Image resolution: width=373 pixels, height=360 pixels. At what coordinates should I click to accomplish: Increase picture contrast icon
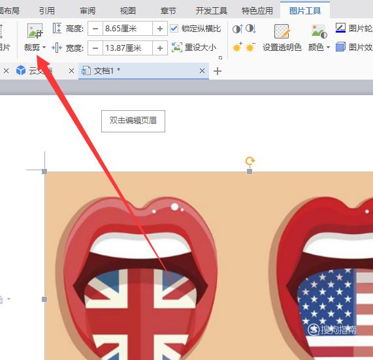point(237,29)
